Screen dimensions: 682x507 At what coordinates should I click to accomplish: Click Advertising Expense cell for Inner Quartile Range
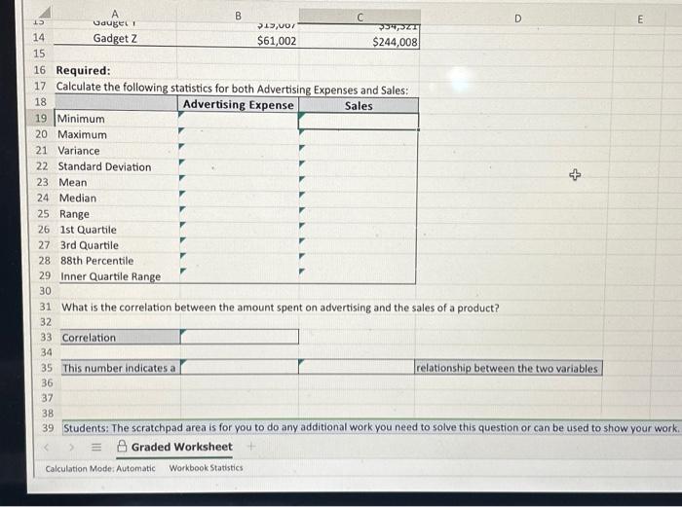pyautogui.click(x=240, y=275)
